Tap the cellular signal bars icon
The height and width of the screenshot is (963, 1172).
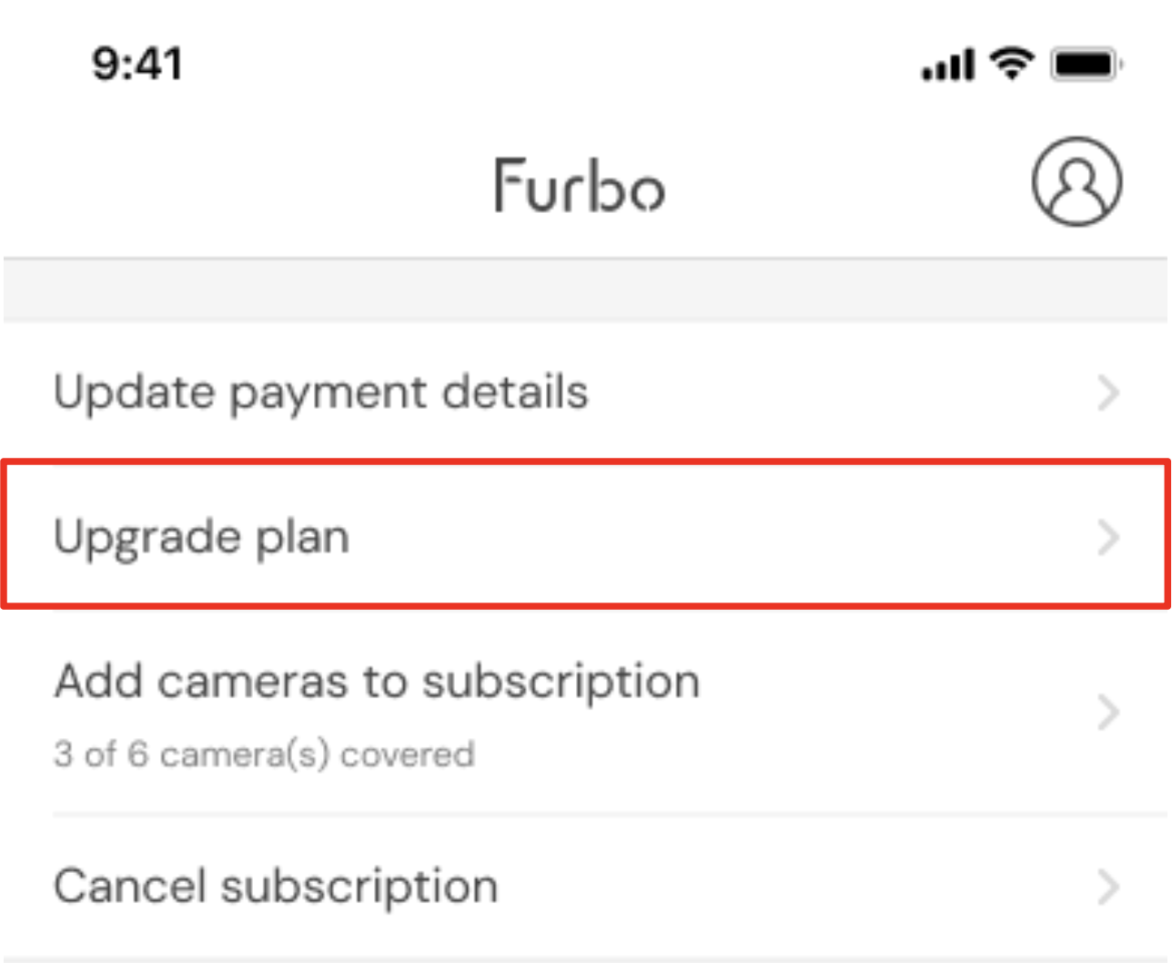click(947, 66)
